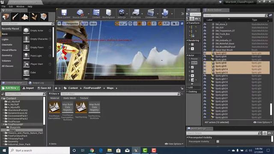Screen dimensions: 274x154
Task: Expand the AbandonedFactory folder
Action: (3, 110)
